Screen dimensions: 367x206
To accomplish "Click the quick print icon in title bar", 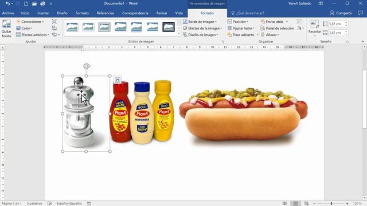I will tap(42, 3).
